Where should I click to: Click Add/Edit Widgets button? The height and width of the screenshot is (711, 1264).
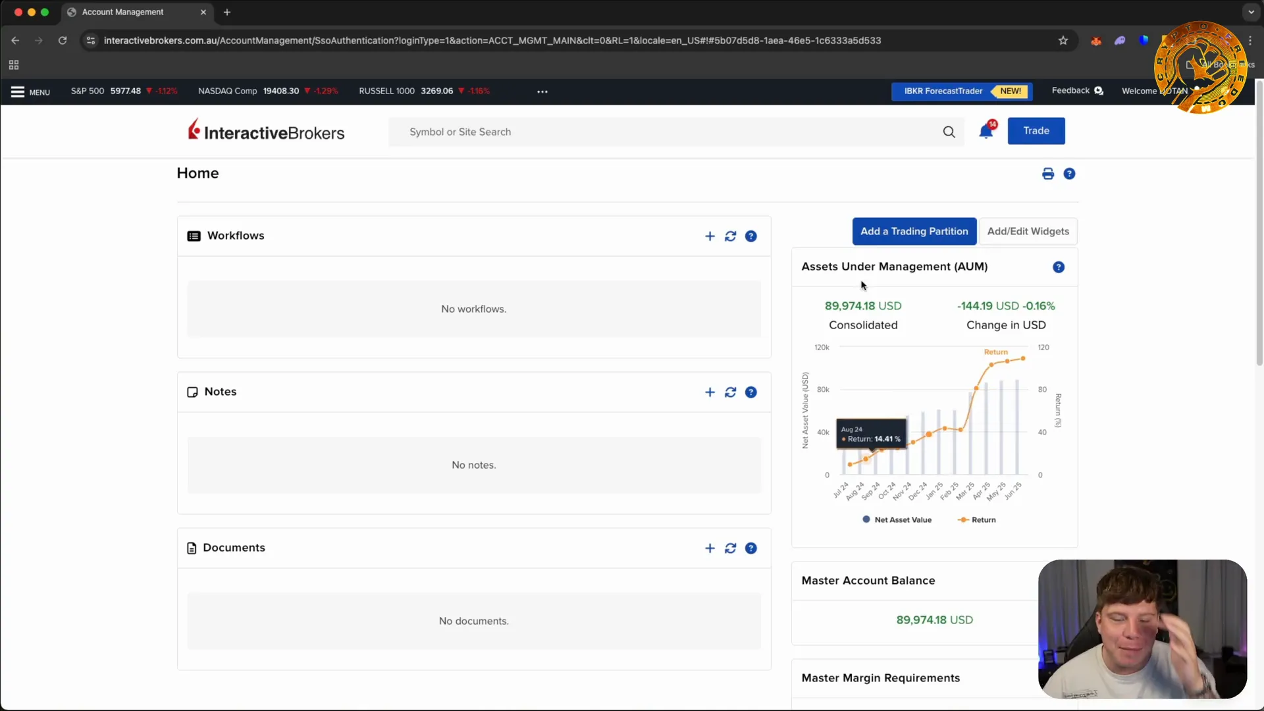click(1028, 232)
